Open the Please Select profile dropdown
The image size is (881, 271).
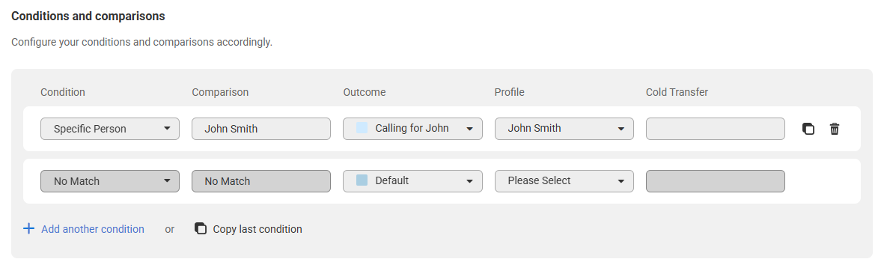[564, 181]
